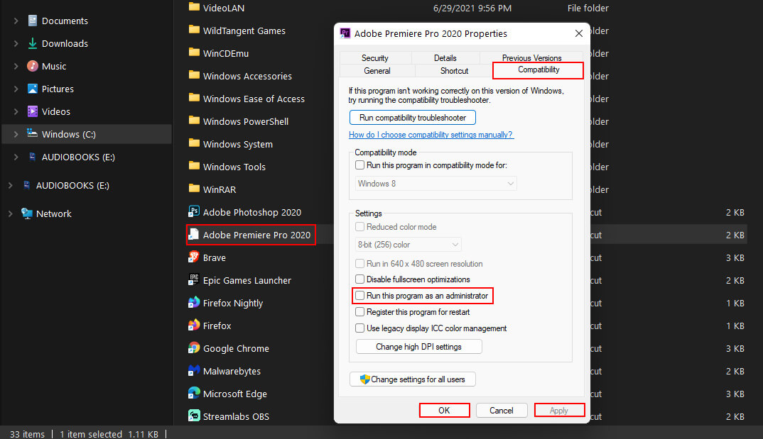
Task: Expand the Pictures tree node
Action: [x=16, y=89]
